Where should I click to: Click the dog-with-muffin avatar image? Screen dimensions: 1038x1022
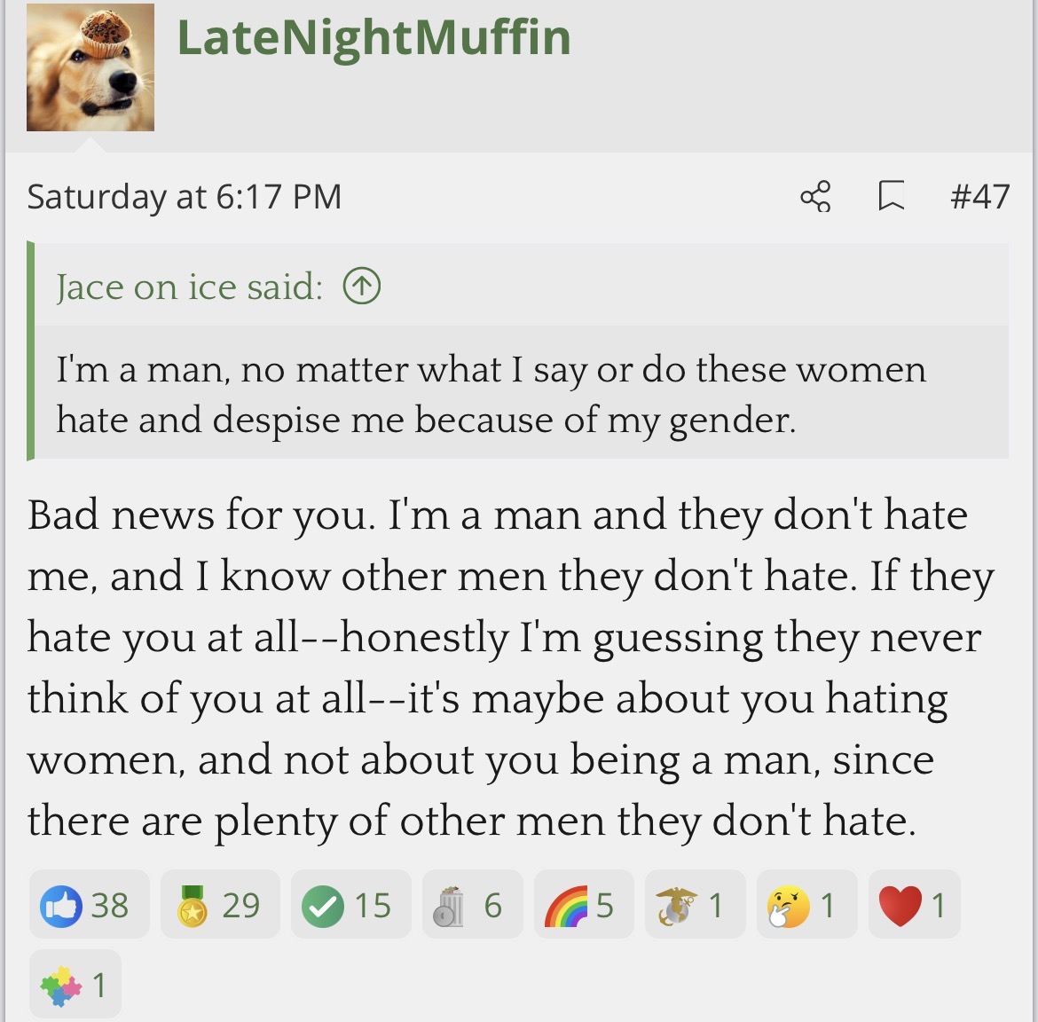tap(90, 67)
